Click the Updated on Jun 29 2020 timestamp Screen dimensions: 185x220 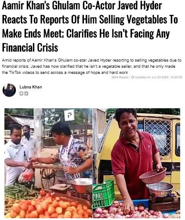pos(158,77)
